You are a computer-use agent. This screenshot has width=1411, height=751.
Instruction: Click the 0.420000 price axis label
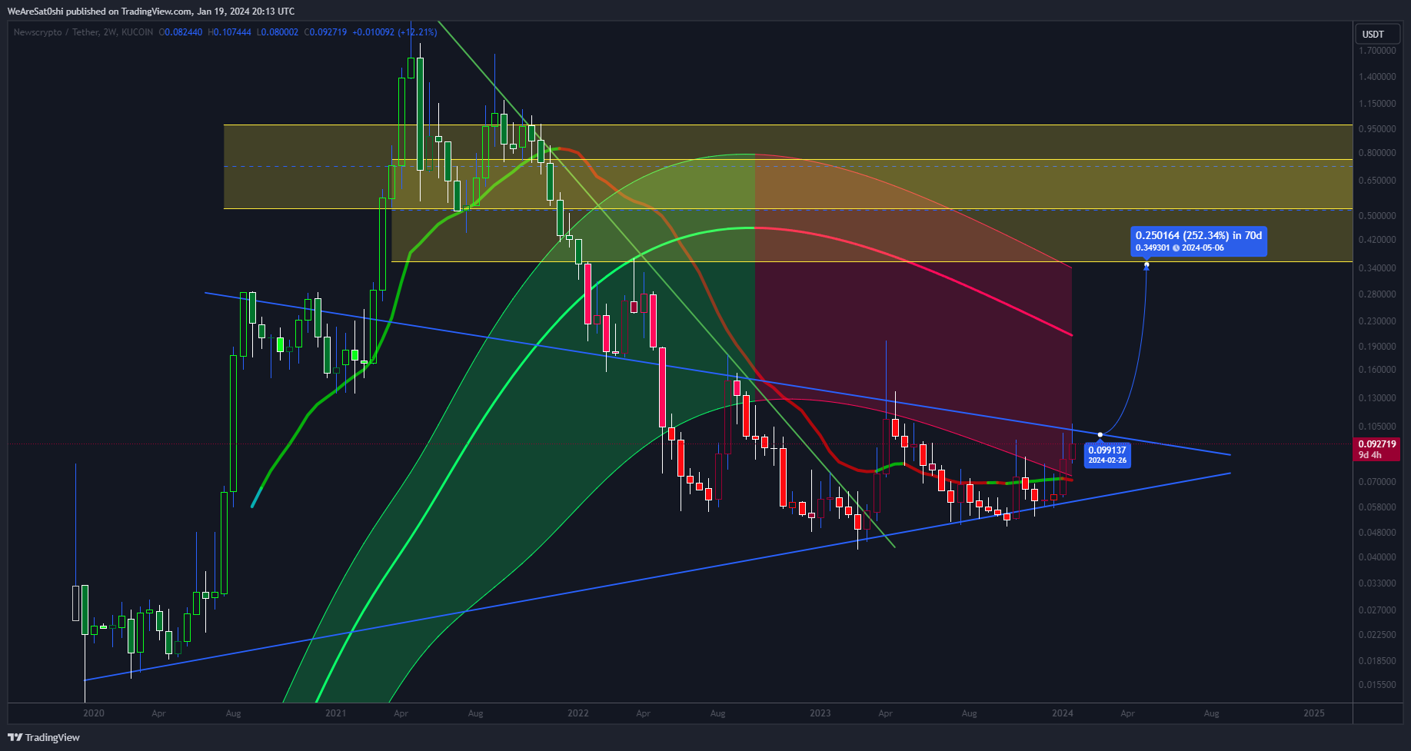(x=1377, y=240)
